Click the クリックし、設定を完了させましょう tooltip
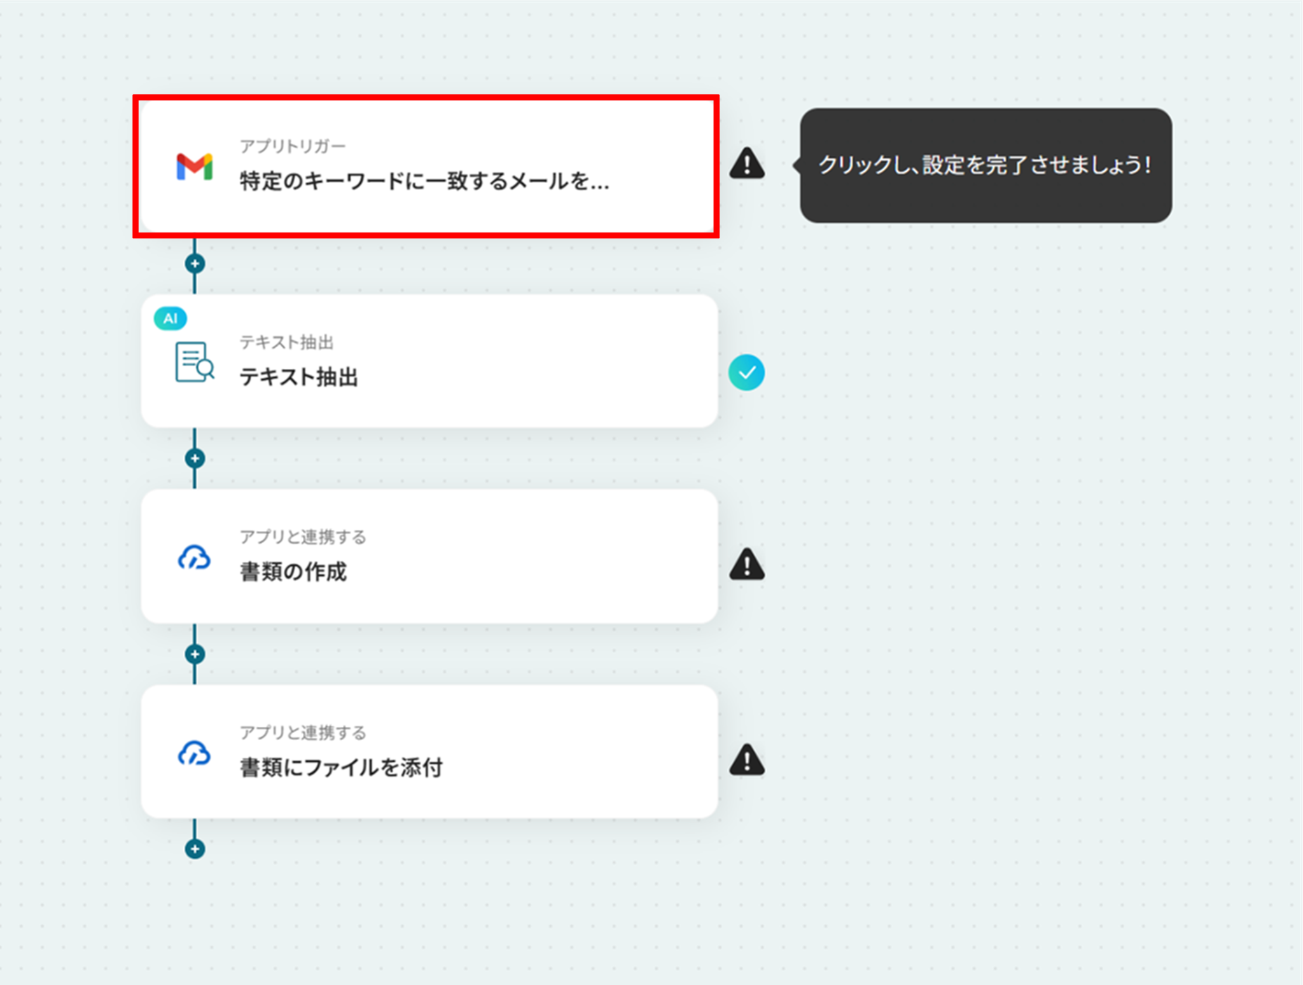 click(985, 165)
